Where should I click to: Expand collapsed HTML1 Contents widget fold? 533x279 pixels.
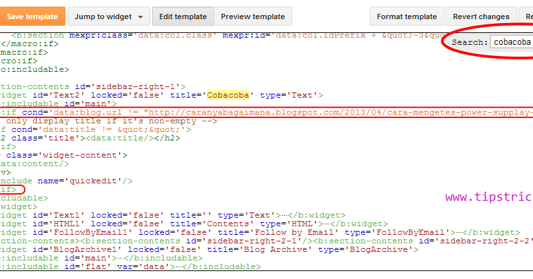(x=326, y=224)
